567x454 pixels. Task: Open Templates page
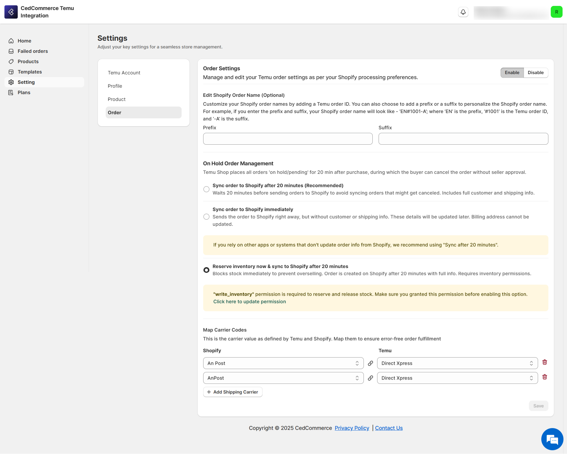[44, 72]
